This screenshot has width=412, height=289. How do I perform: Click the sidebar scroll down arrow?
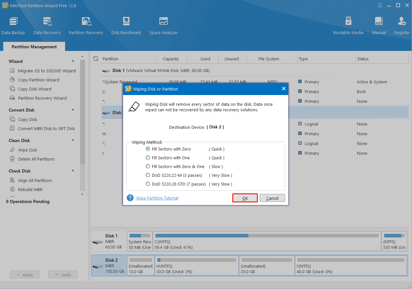point(82,194)
